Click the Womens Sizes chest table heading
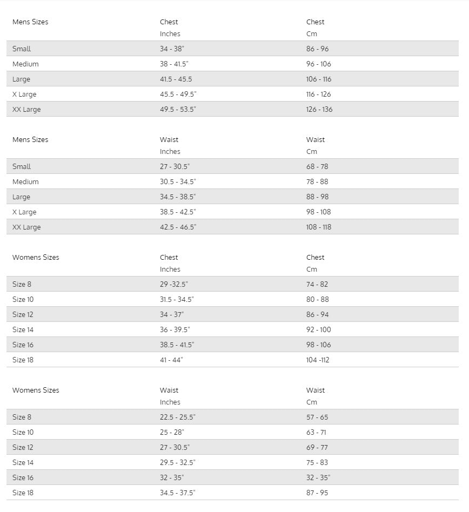Image resolution: width=469 pixels, height=512 pixels. (x=36, y=257)
